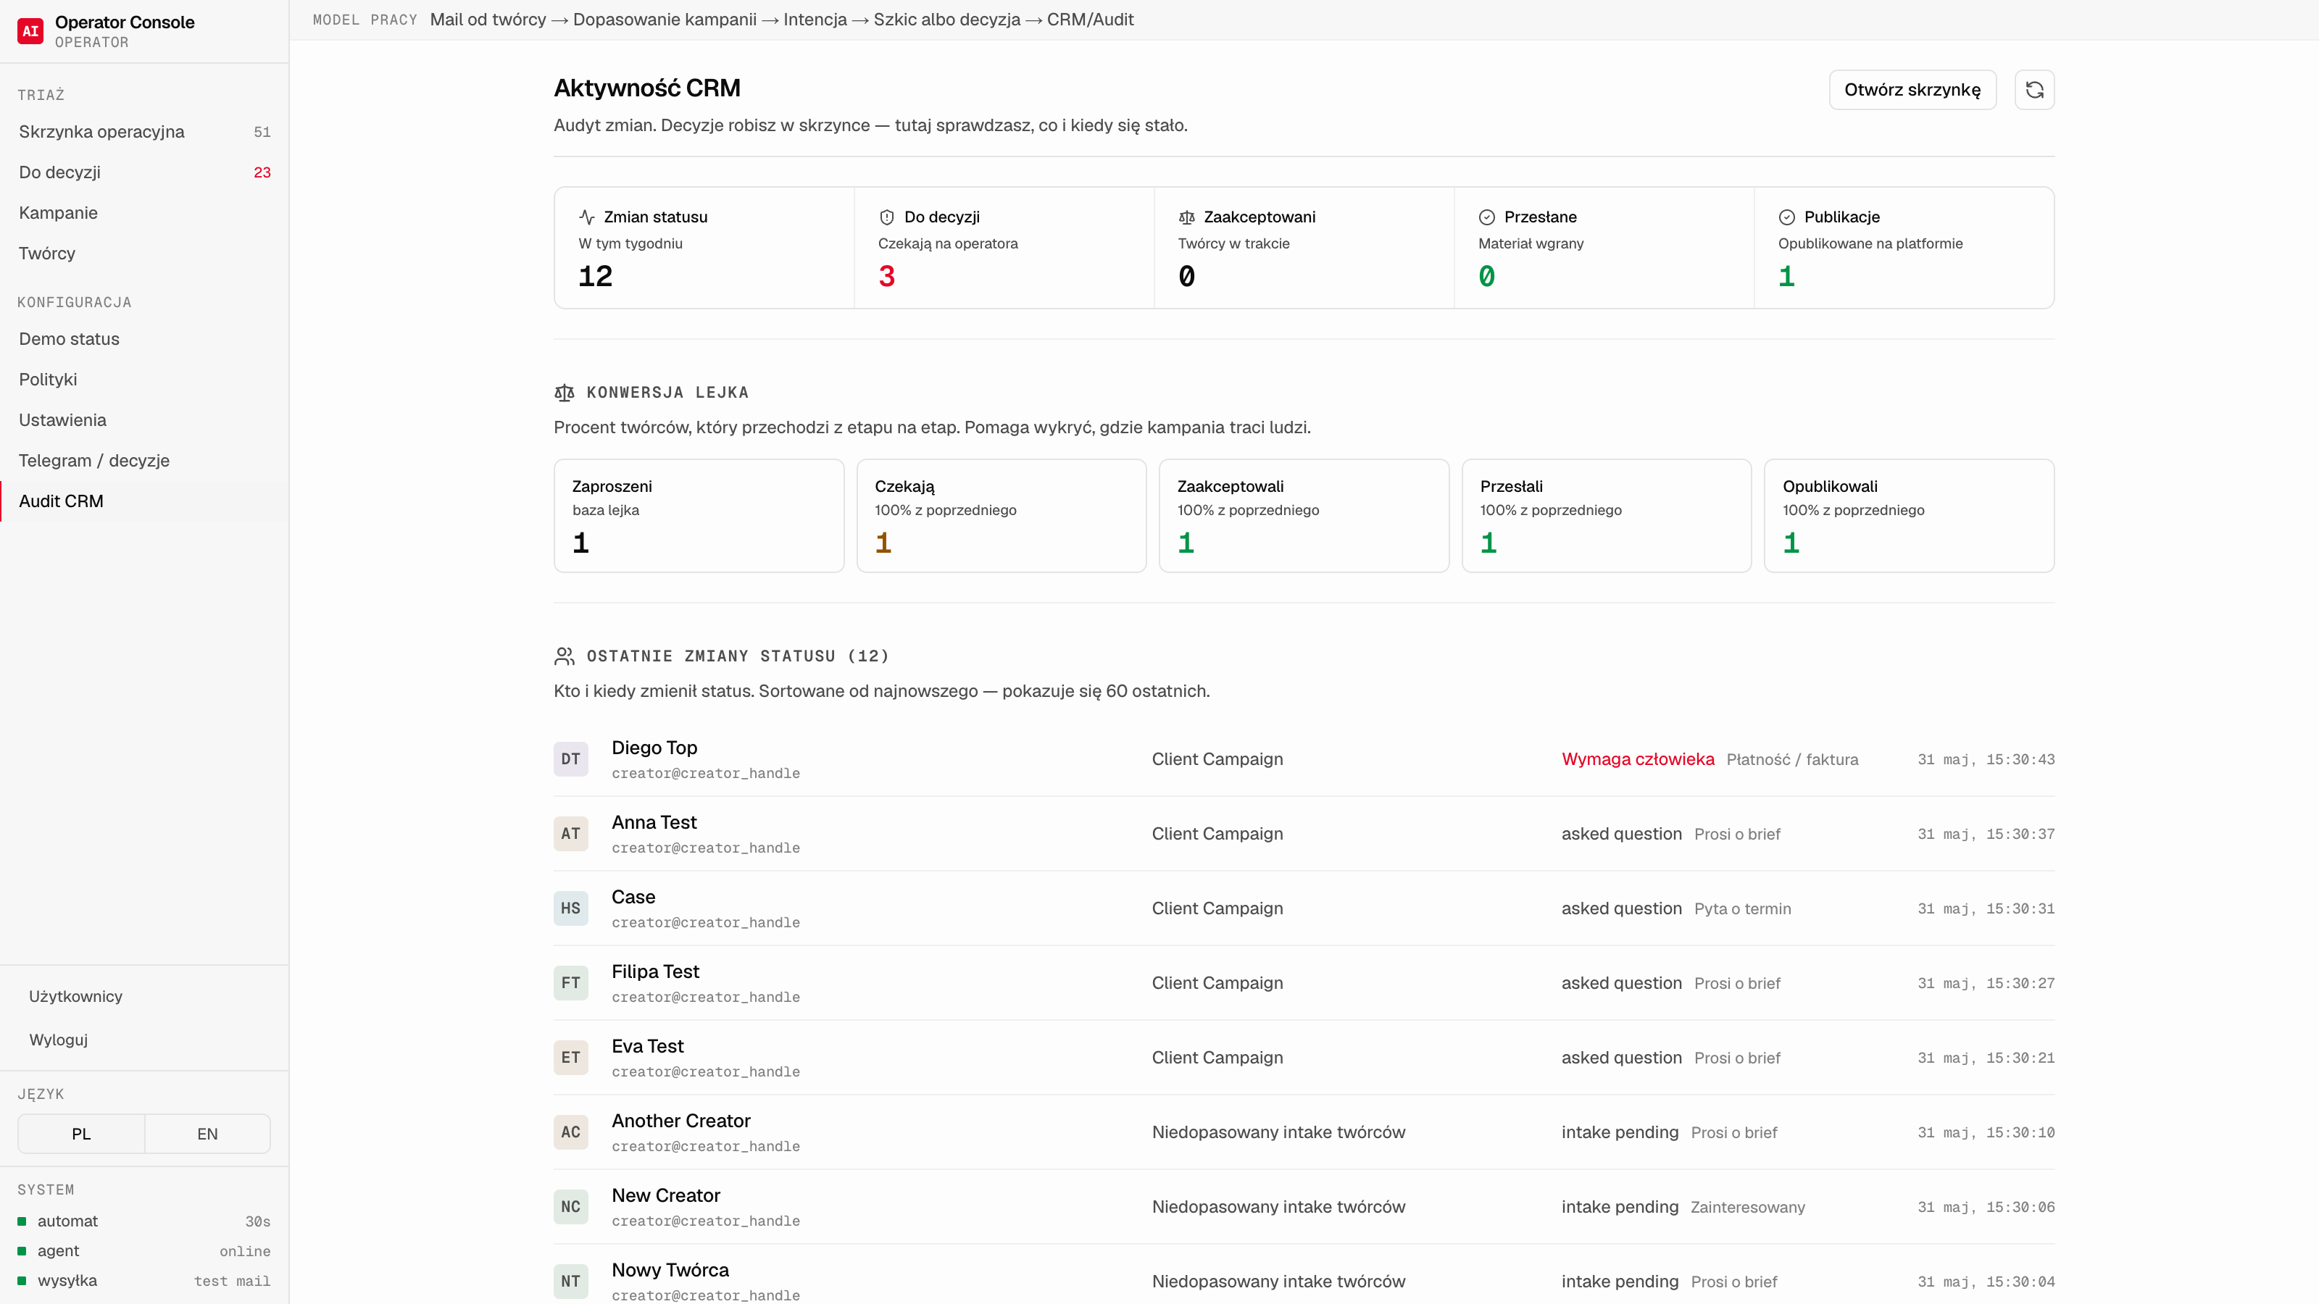Click the Operator Console title
The height and width of the screenshot is (1304, 2319).
[x=124, y=22]
